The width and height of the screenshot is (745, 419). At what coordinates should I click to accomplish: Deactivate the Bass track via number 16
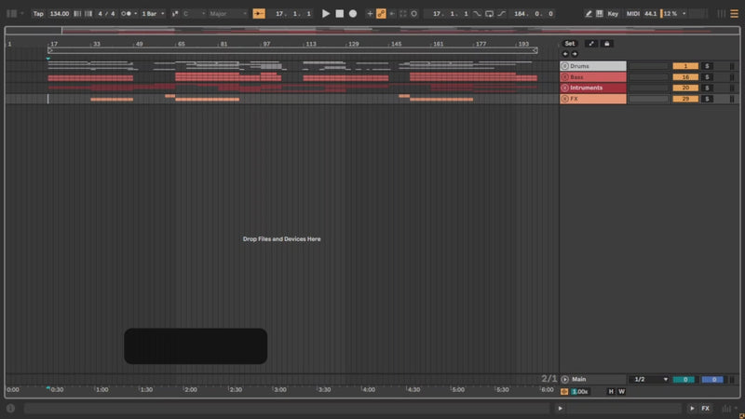pos(684,77)
